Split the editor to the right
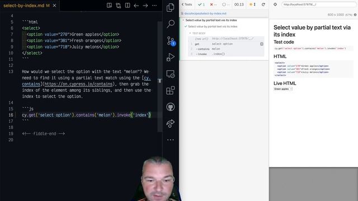Viewport: 358px width, 201px height. pos(128,6)
